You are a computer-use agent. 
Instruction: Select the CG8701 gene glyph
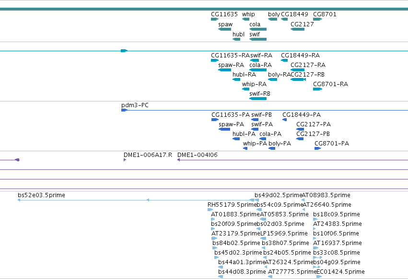pos(317,19)
